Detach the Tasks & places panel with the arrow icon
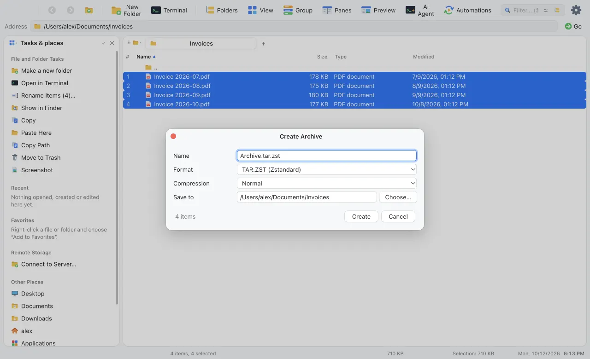This screenshot has height=359, width=590. tap(103, 43)
